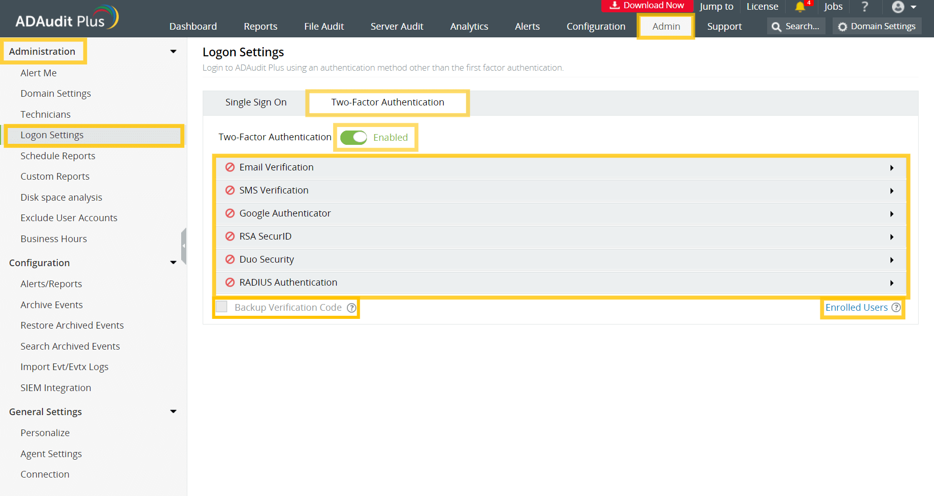This screenshot has height=496, width=934.
Task: Open Custom Reports in sidebar
Action: pos(55,177)
